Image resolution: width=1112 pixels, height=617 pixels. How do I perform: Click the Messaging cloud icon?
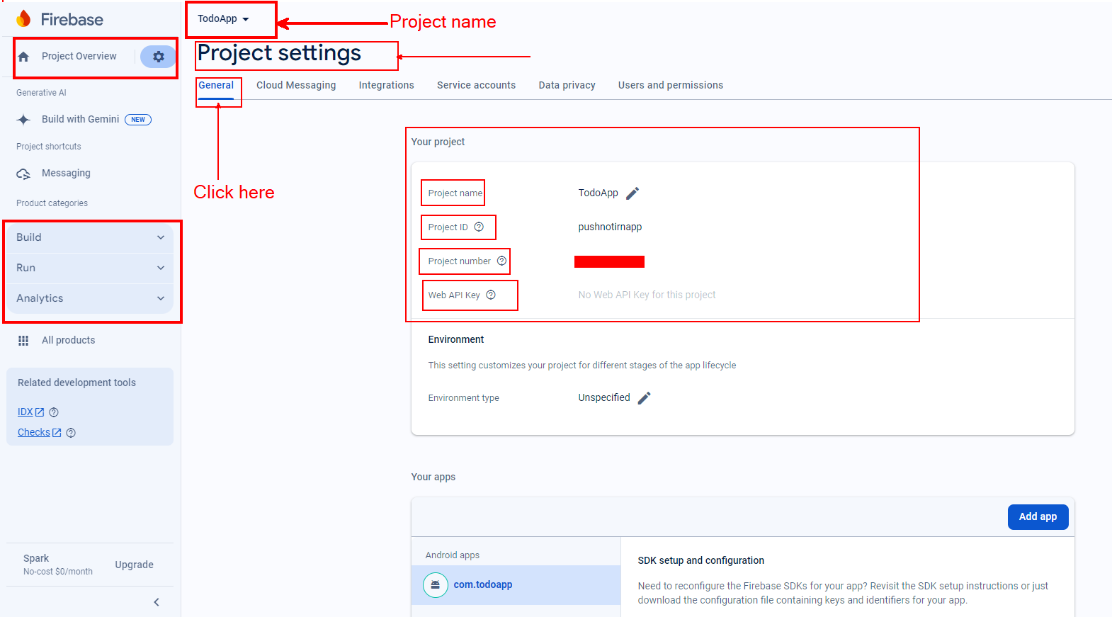pos(23,174)
